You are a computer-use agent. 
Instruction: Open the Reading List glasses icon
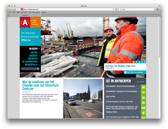click(x=10, y=12)
